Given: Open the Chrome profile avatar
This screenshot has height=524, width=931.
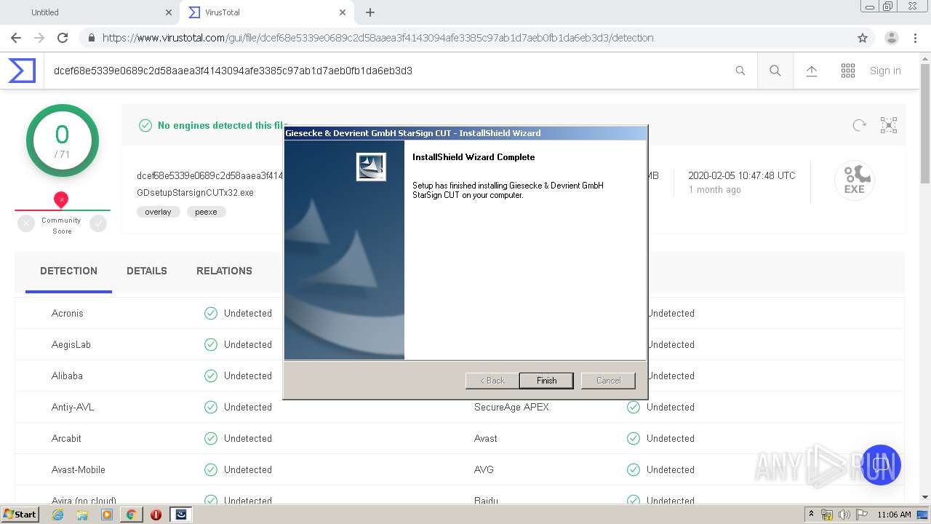Looking at the screenshot, I should pos(891,38).
